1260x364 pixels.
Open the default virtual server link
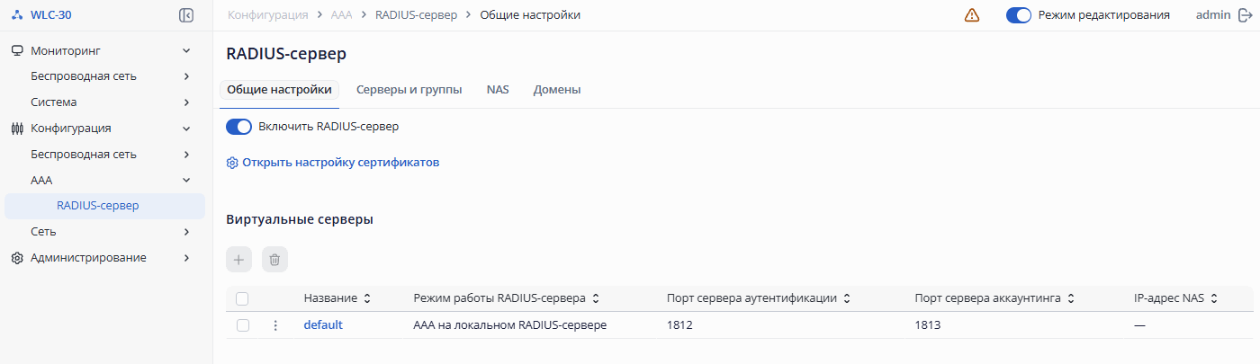323,325
